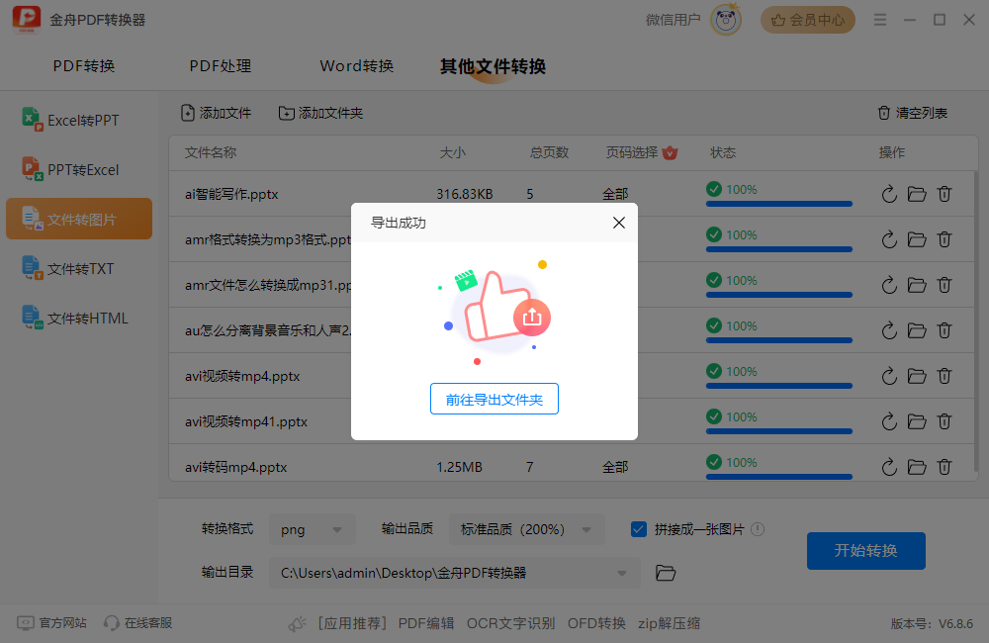Click the 前往导出文件夹 button
989x643 pixels.
click(x=494, y=399)
